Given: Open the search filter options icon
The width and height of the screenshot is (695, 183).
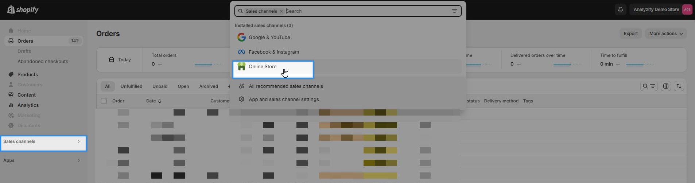Looking at the screenshot, I should click(x=454, y=11).
